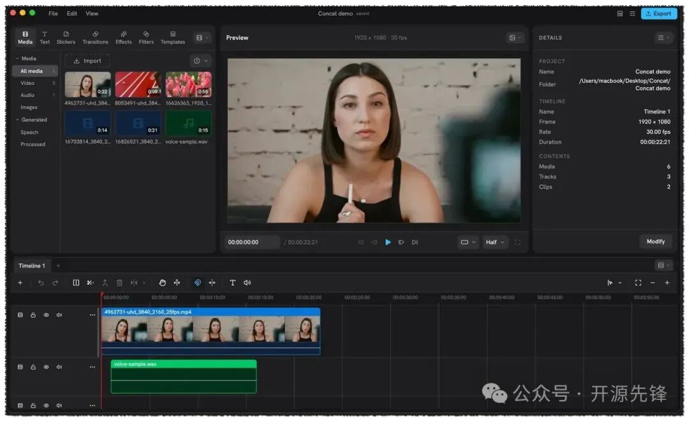Lock the video track
This screenshot has height=421, width=689.
[x=33, y=315]
